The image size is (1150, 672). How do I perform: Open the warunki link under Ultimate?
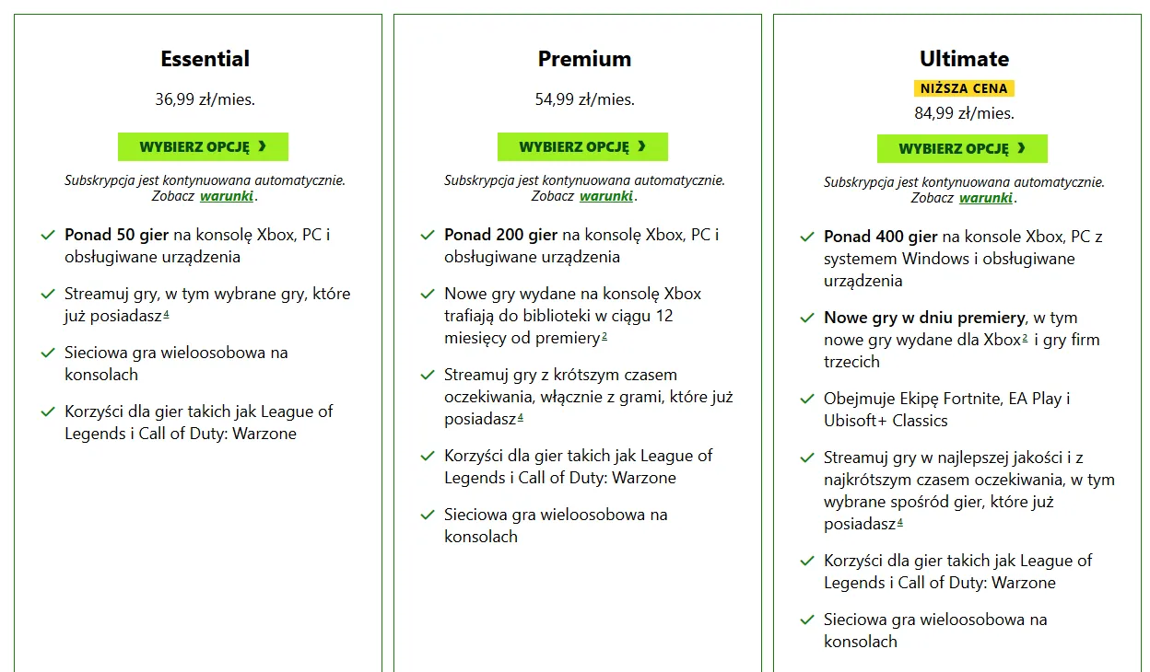click(x=986, y=198)
